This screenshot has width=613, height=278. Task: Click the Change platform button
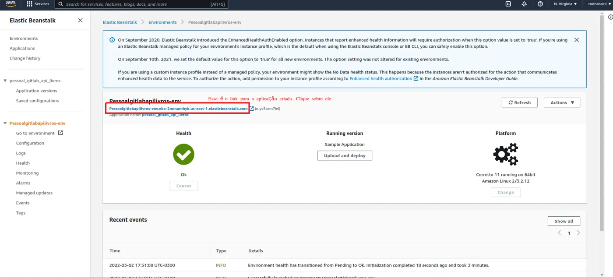pyautogui.click(x=506, y=192)
